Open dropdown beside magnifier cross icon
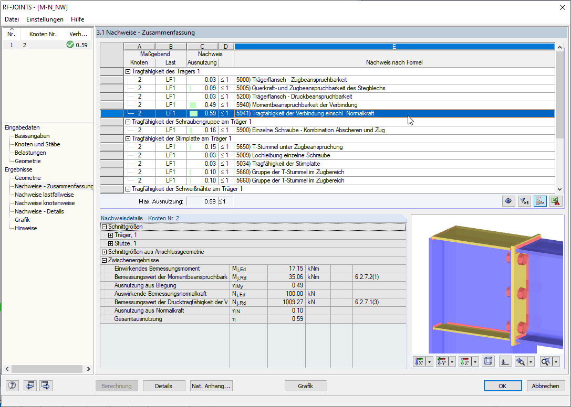 pos(556,361)
